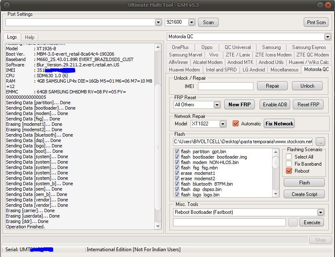Click the Fix Network button
The image size is (335, 257).
pos(279,124)
